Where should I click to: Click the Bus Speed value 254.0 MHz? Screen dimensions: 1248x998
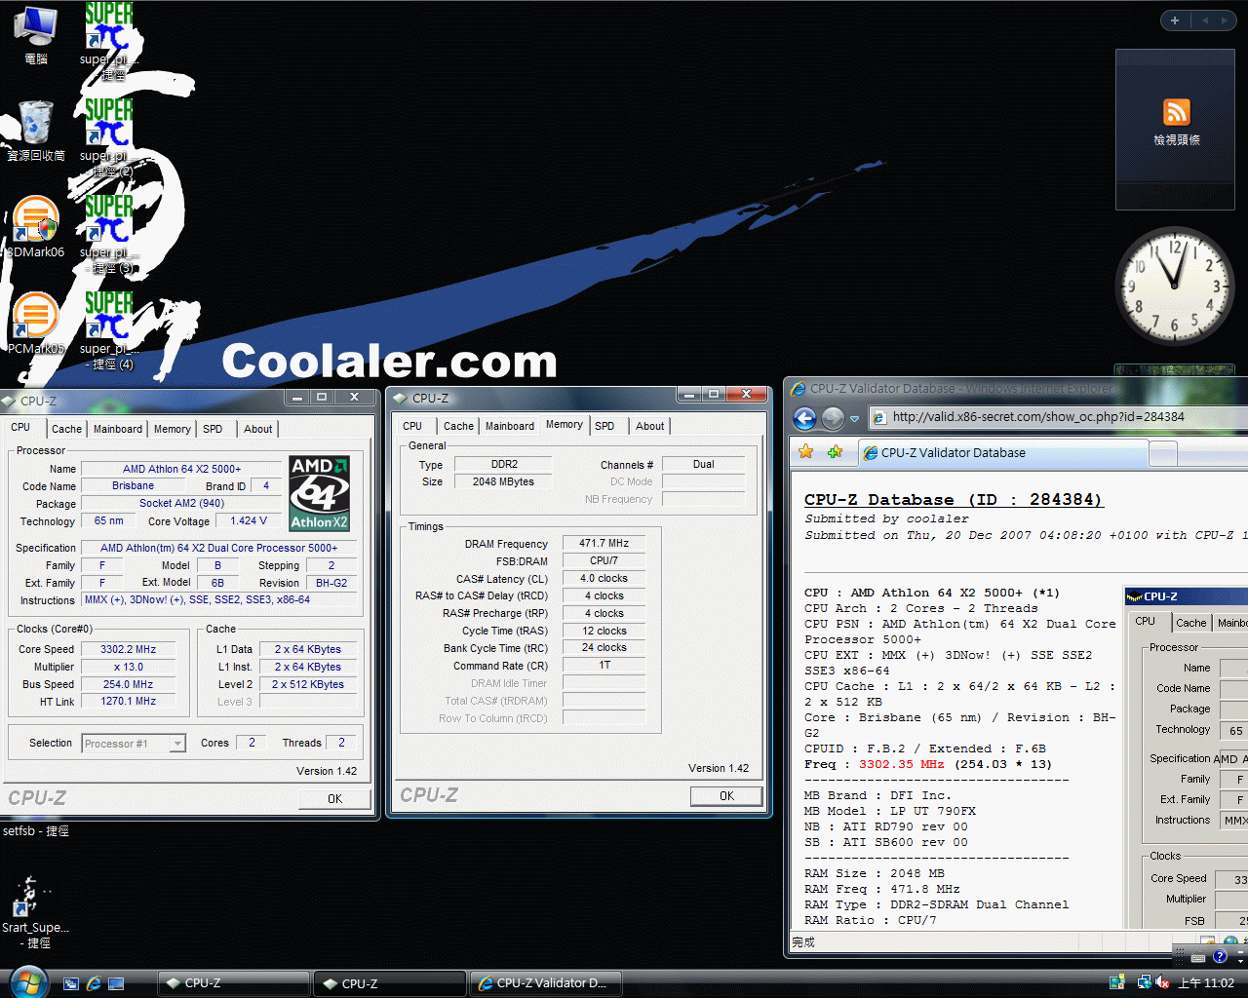(129, 684)
